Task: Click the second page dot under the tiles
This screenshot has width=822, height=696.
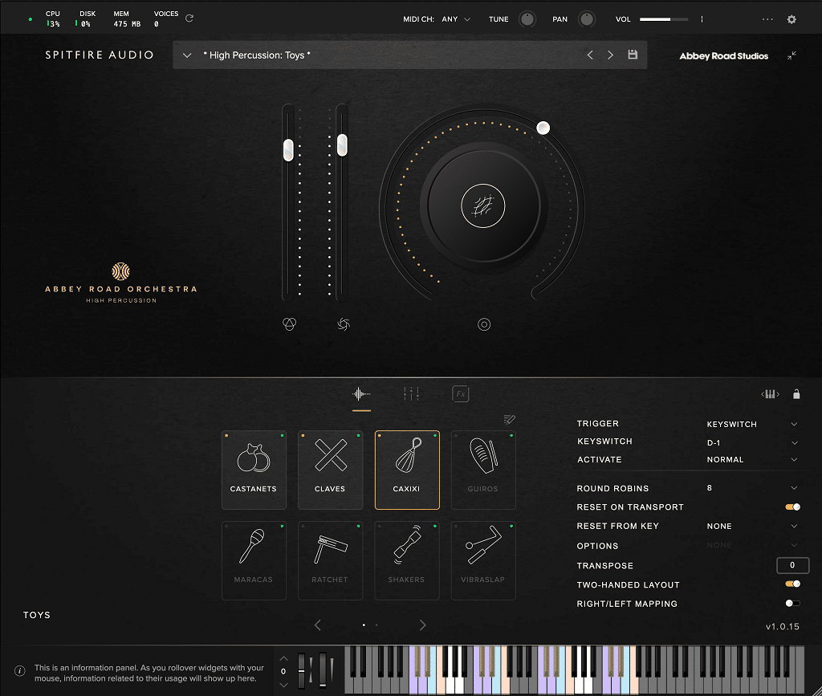Action: click(x=376, y=625)
